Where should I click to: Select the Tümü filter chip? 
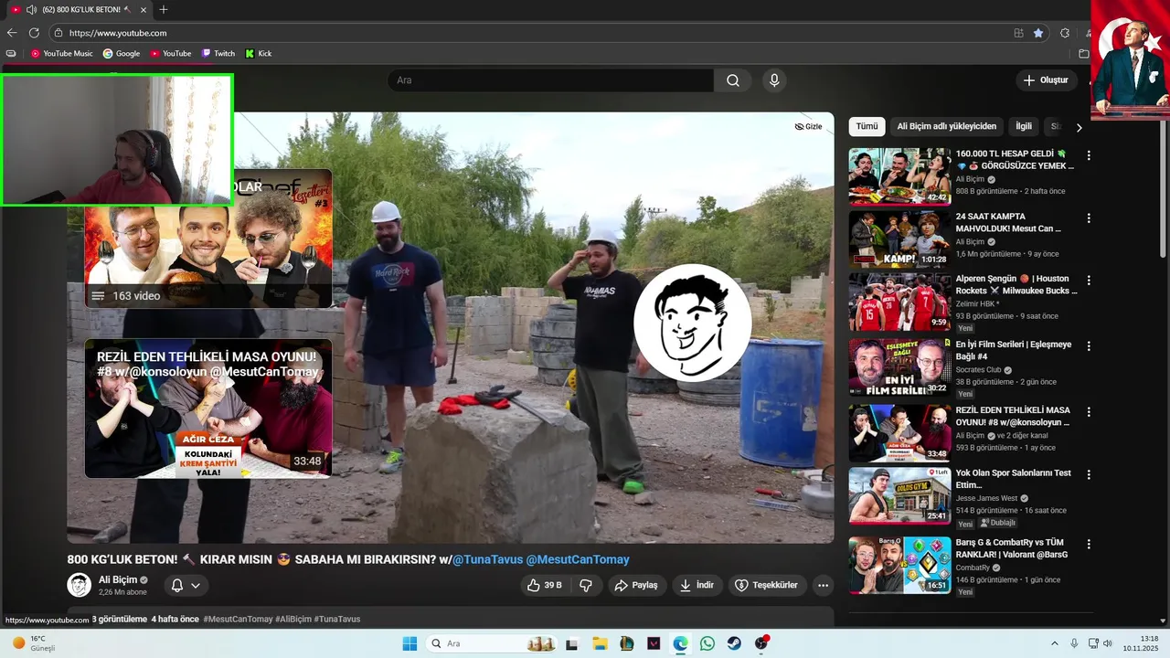coord(867,127)
